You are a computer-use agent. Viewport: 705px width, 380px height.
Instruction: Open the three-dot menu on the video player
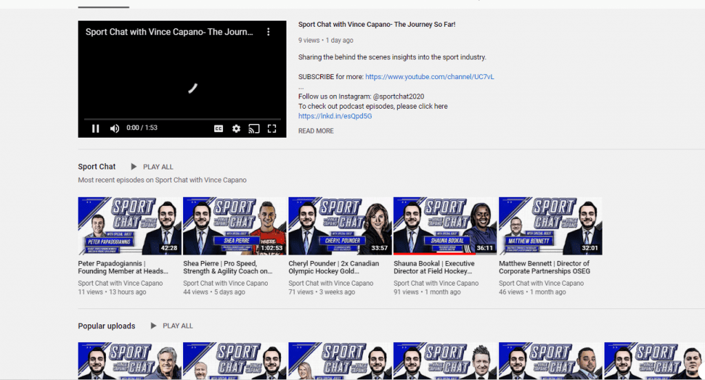[269, 32]
